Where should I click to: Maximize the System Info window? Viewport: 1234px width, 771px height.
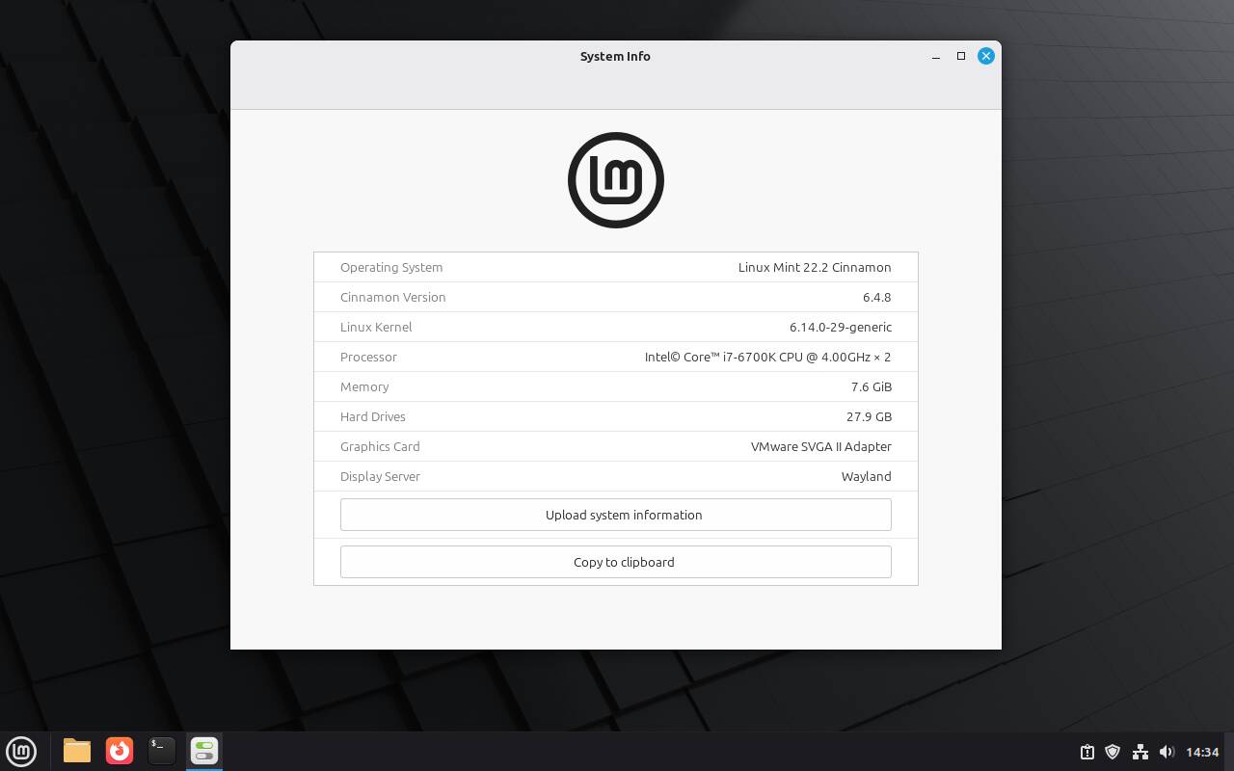click(x=961, y=56)
